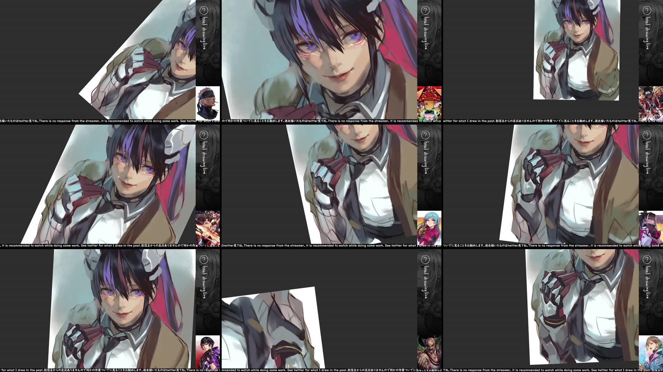Open the red and yellow samurai robot thumbnail
Image resolution: width=663 pixels, height=372 pixels.
[429, 103]
